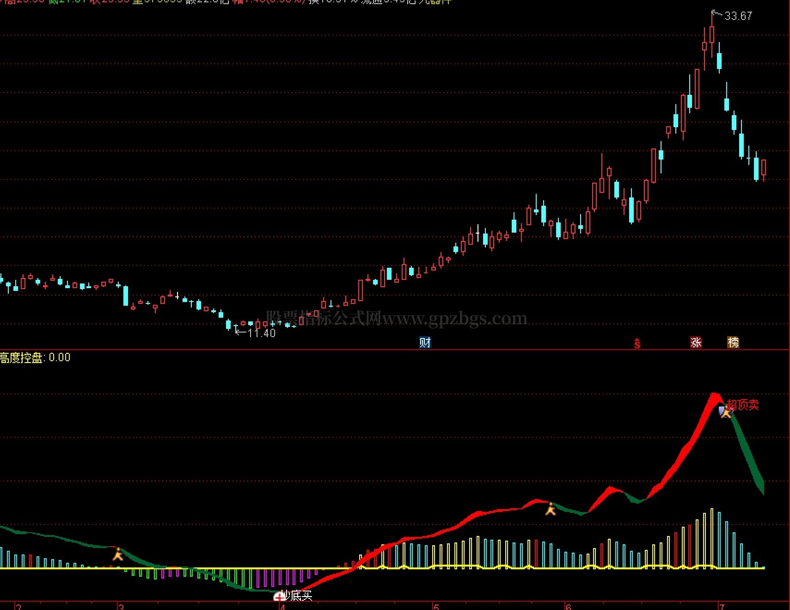Jump to month 3 on time axis
The image size is (790, 610).
121,606
